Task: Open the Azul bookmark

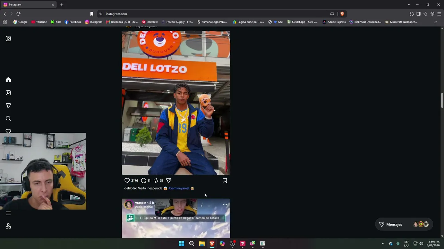Action: coord(278,22)
